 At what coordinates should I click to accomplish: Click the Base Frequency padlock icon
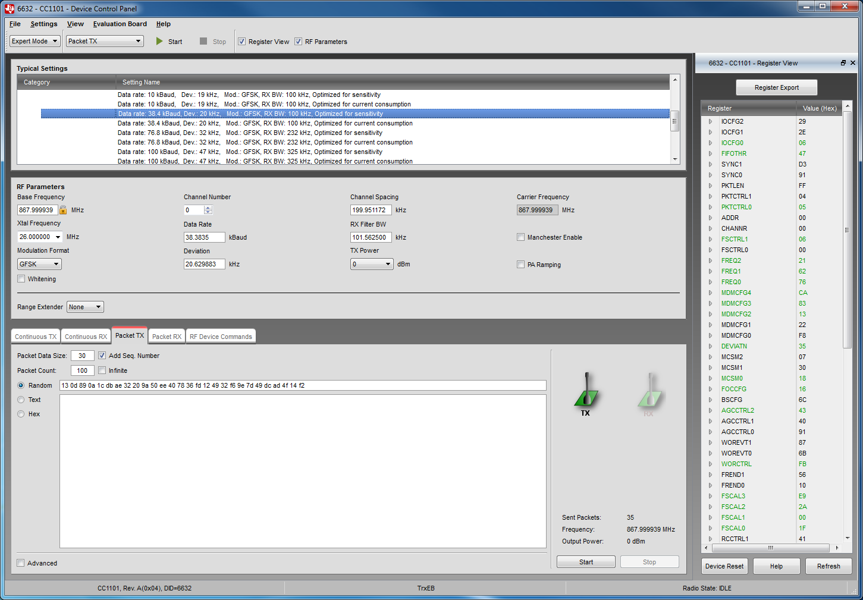coord(63,210)
